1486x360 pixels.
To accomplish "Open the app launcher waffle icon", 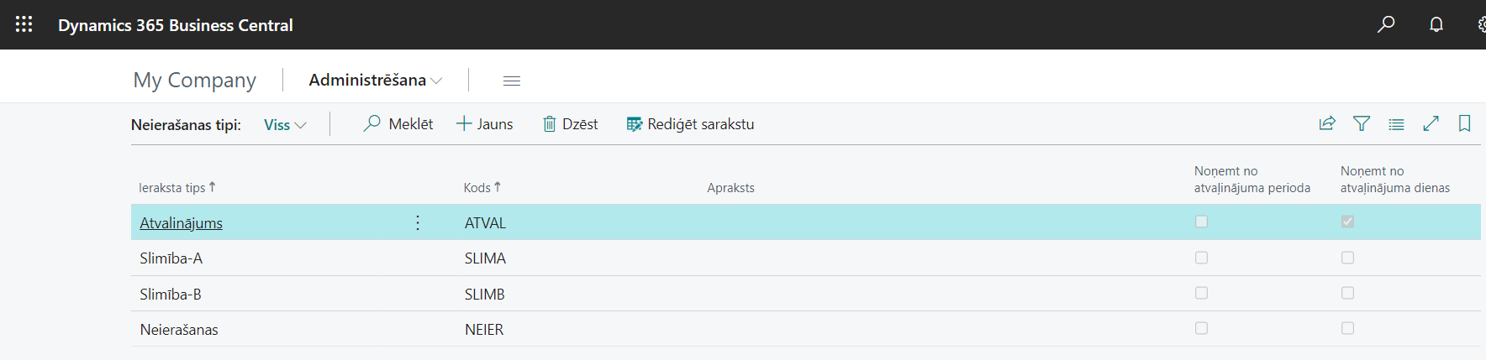I will tap(24, 24).
